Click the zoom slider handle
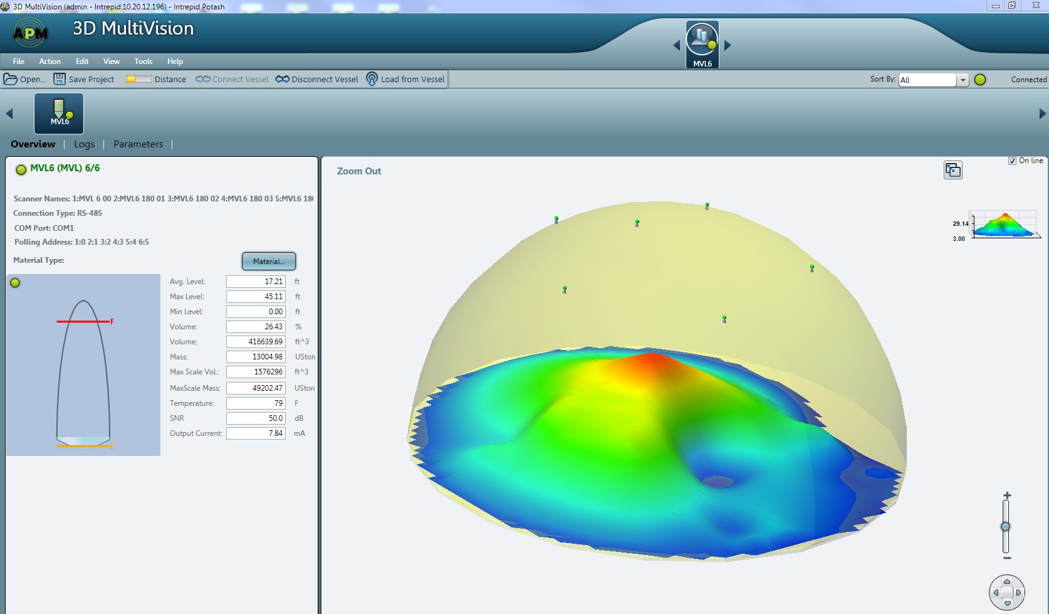Image resolution: width=1049 pixels, height=614 pixels. point(1006,526)
